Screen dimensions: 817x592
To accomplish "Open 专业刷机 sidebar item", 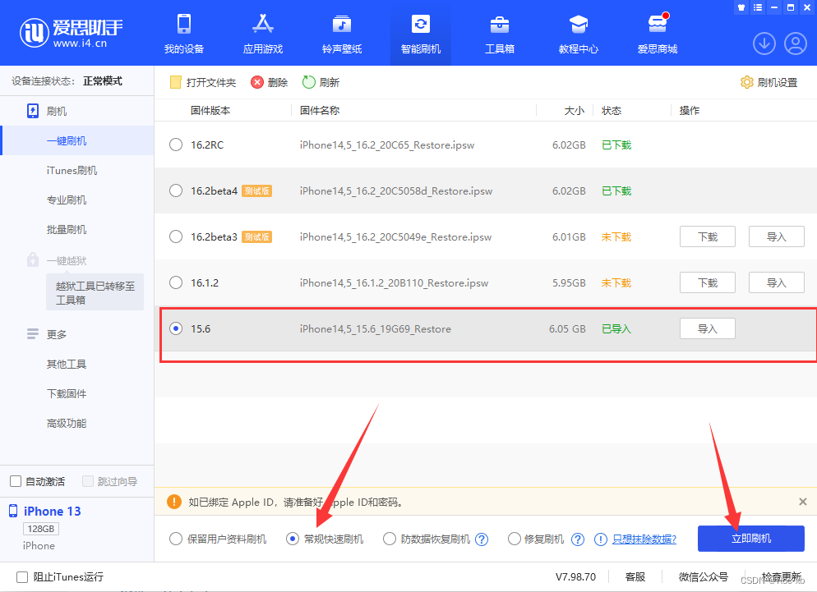I will pos(67,200).
